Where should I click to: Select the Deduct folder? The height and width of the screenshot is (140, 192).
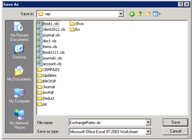tap(46, 98)
